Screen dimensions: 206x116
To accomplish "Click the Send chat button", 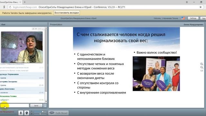I will point(36,106).
